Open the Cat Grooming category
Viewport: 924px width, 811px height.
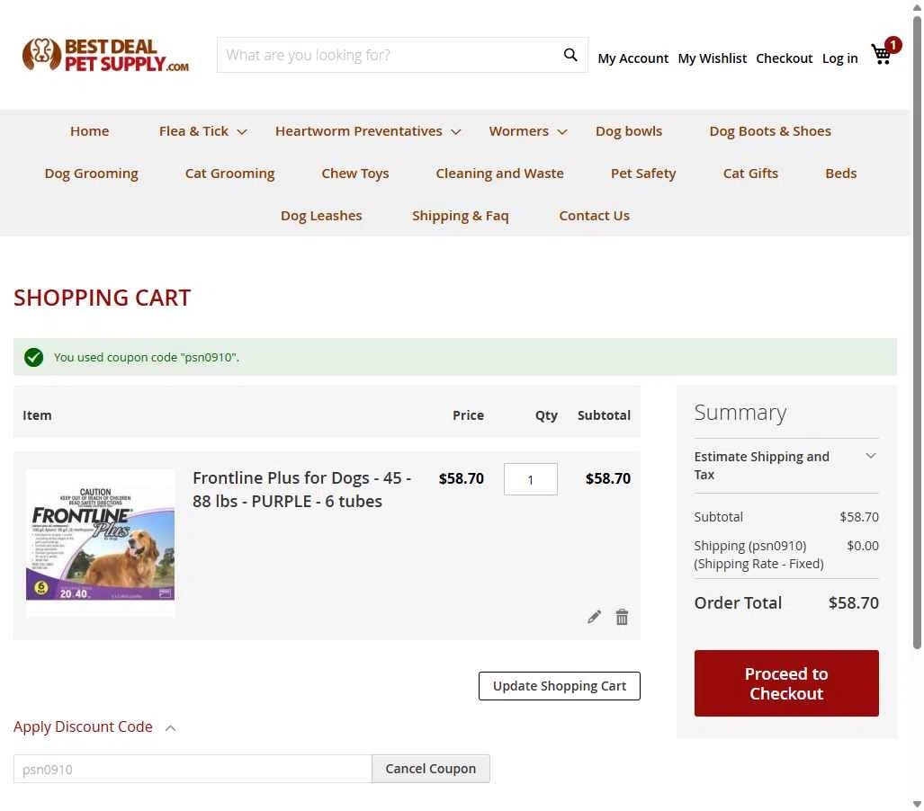(229, 174)
